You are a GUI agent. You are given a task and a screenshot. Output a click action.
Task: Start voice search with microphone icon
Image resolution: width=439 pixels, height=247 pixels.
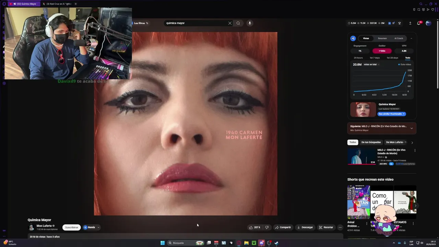(250, 23)
